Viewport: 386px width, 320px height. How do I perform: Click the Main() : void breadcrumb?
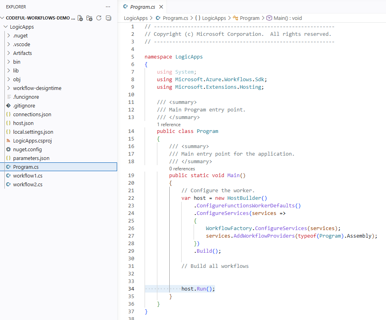[x=284, y=18]
